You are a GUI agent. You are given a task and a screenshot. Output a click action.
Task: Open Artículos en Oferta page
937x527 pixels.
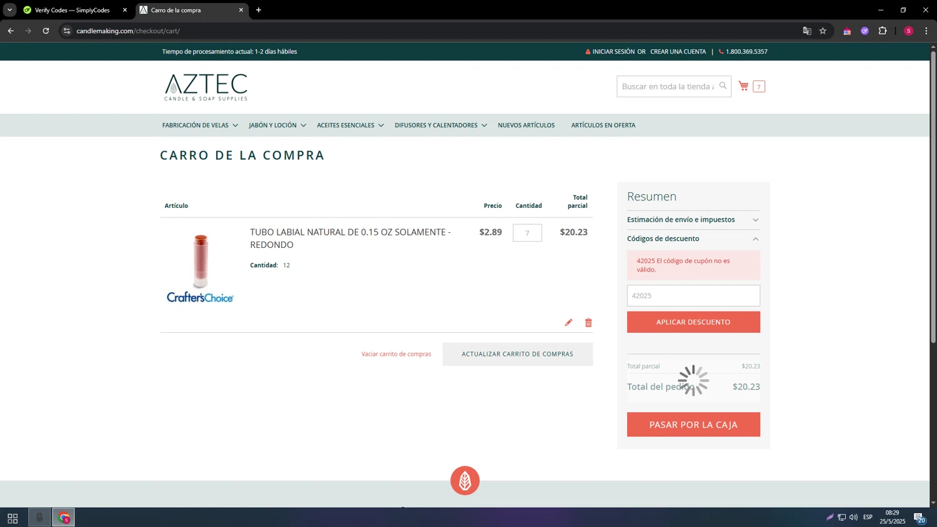point(603,126)
